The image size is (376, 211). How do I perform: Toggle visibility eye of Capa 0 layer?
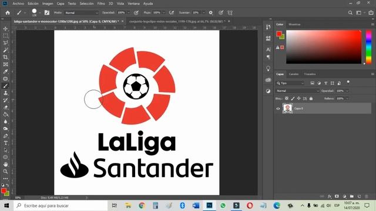point(278,108)
